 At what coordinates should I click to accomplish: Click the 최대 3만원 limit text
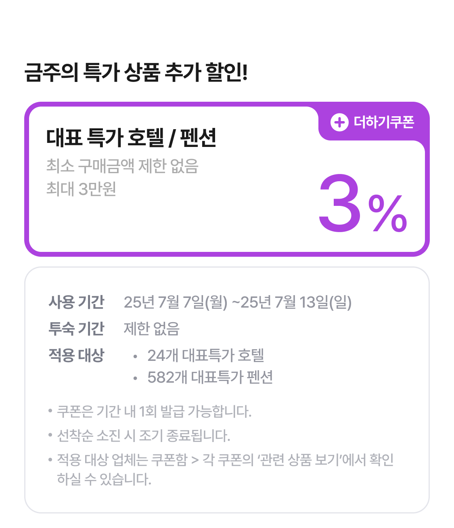tap(81, 189)
